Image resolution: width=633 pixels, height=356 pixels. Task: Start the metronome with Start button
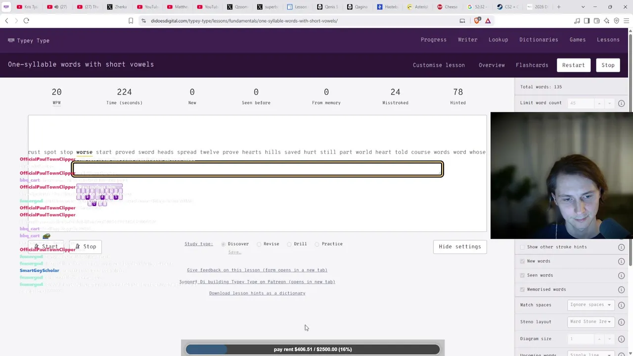point(46,247)
